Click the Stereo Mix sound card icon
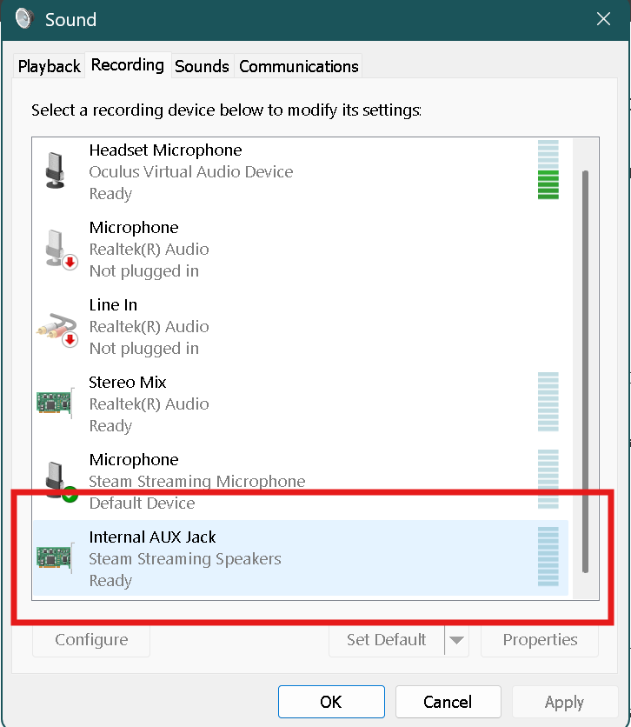Image resolution: width=631 pixels, height=727 pixels. [x=55, y=404]
